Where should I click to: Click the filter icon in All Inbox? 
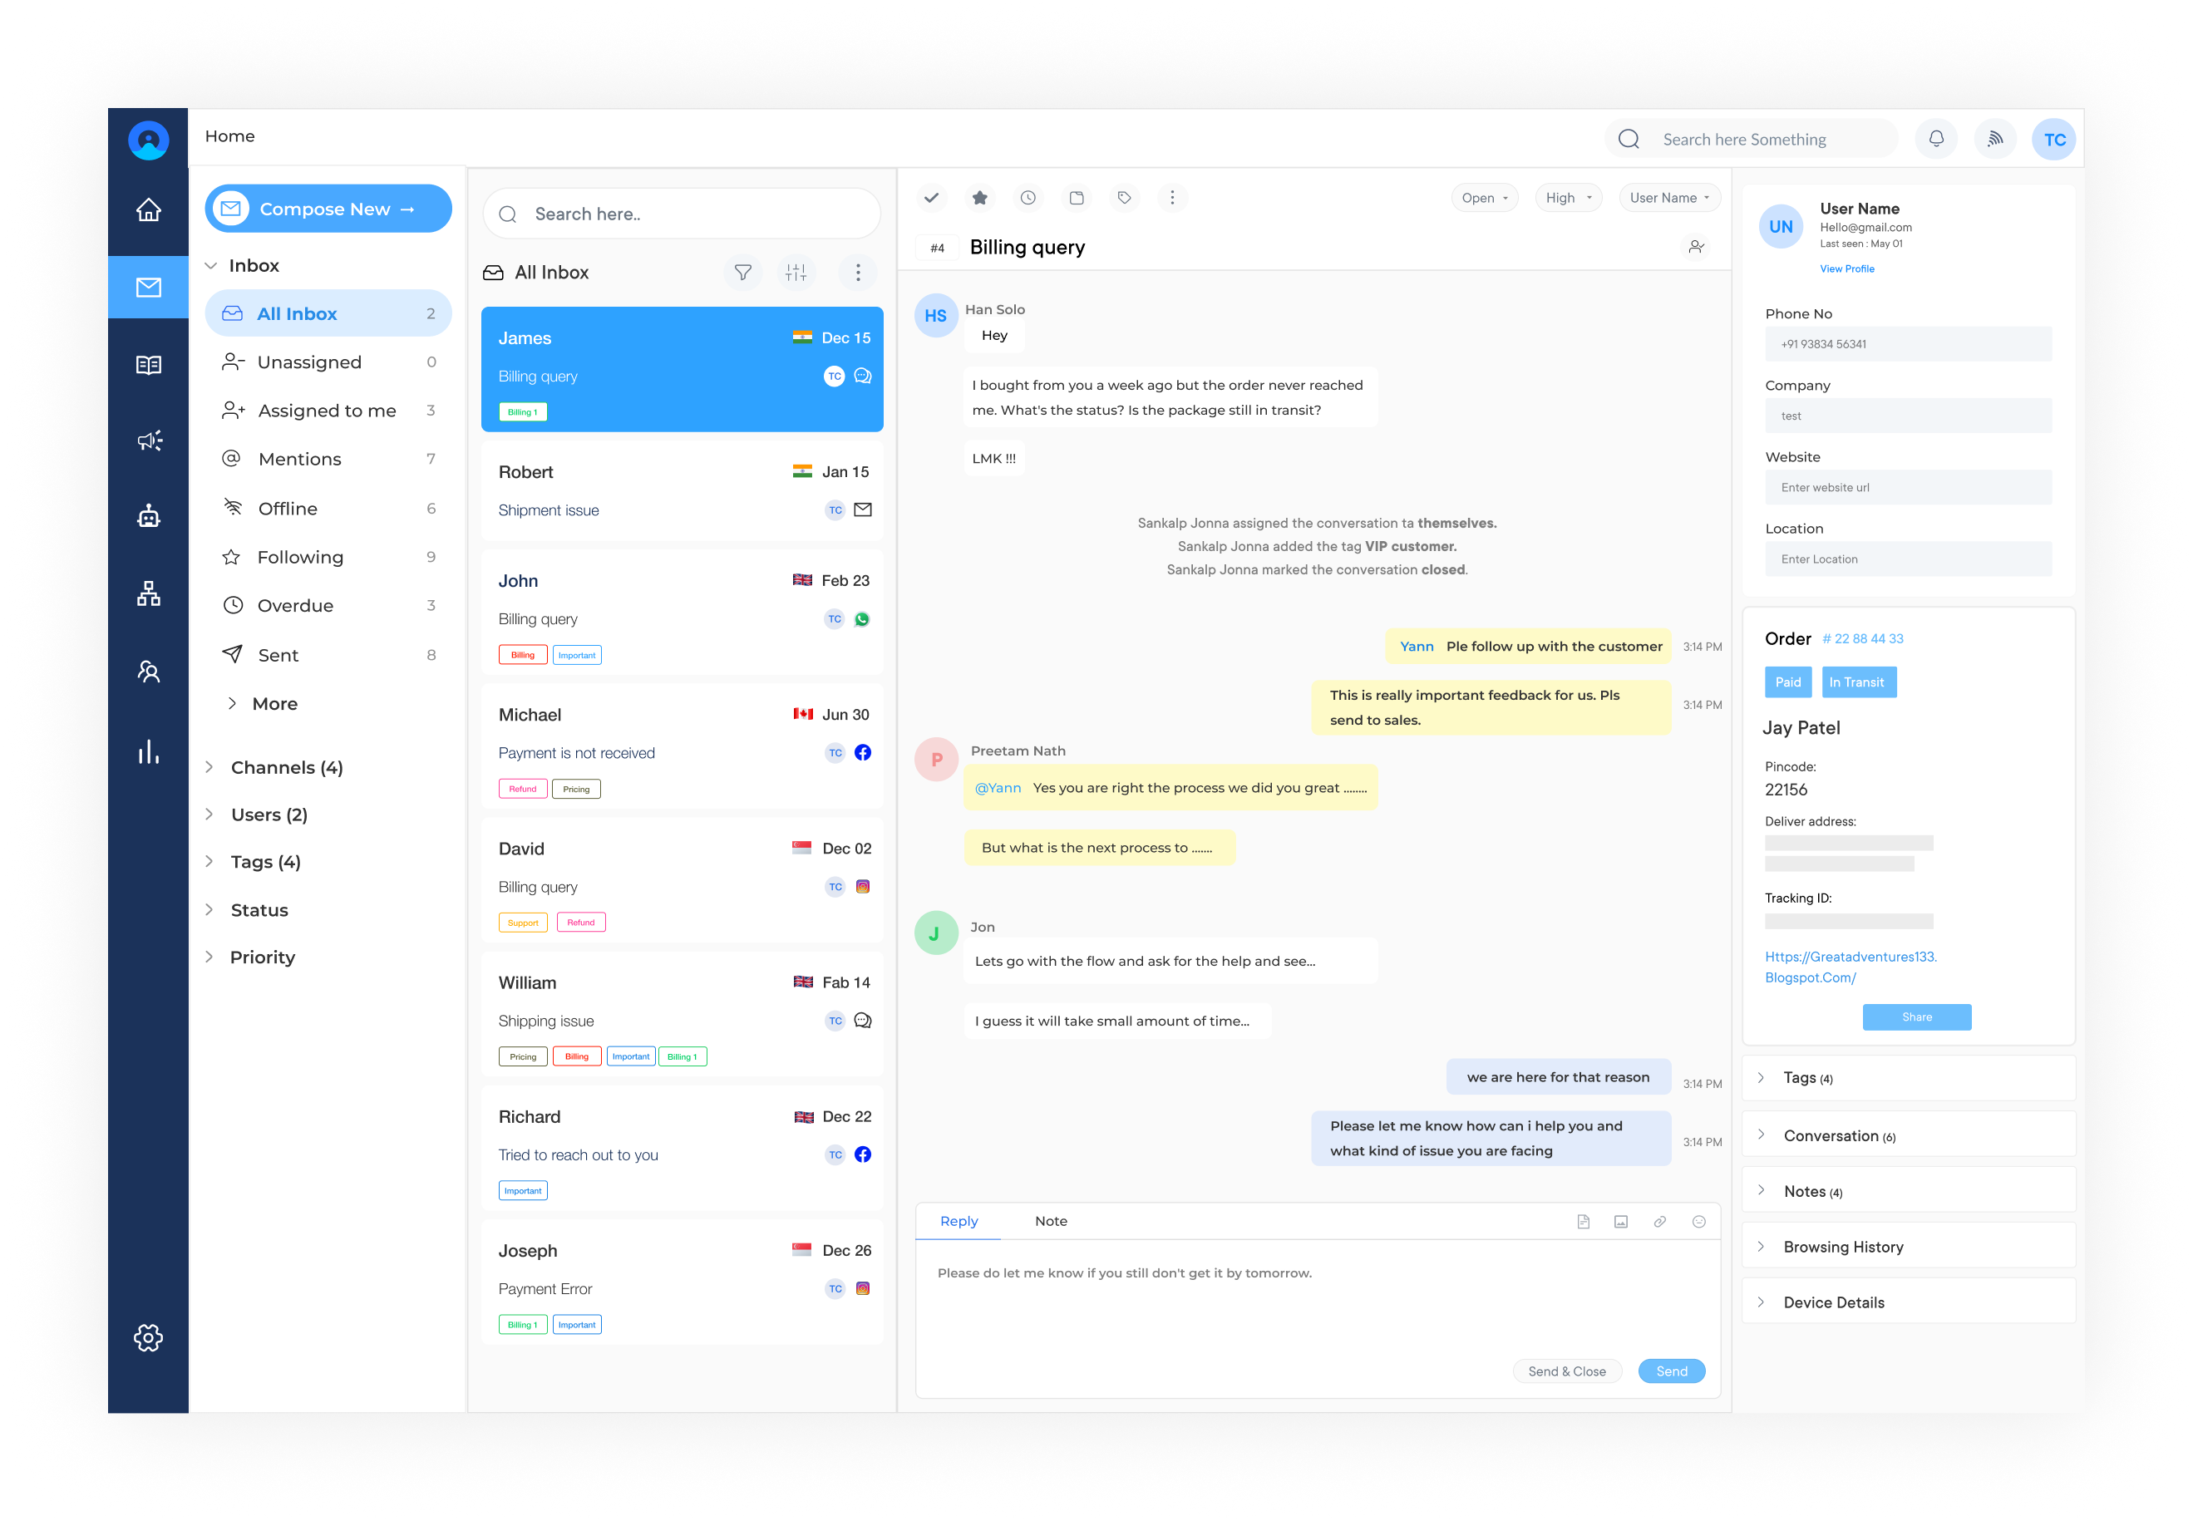click(747, 272)
